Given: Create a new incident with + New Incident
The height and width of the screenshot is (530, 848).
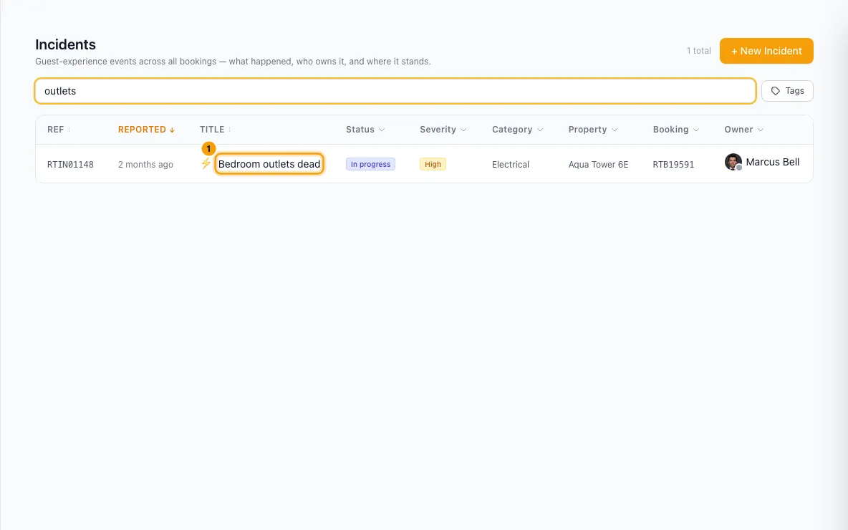Looking at the screenshot, I should 766,51.
